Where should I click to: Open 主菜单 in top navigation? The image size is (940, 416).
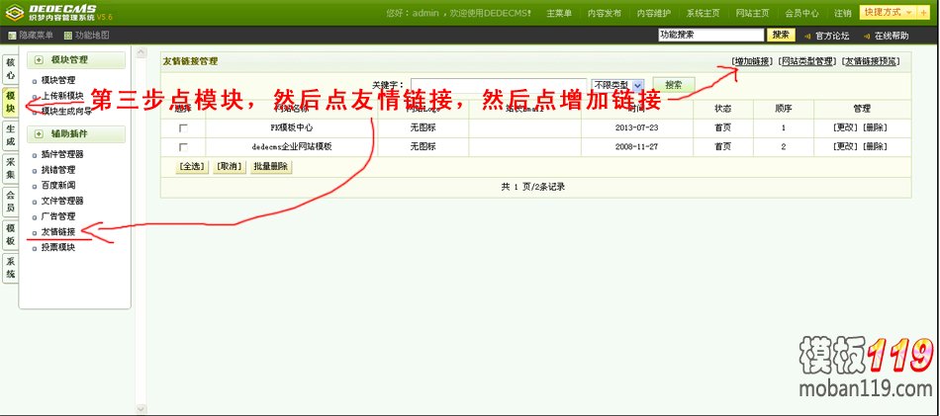pos(559,13)
